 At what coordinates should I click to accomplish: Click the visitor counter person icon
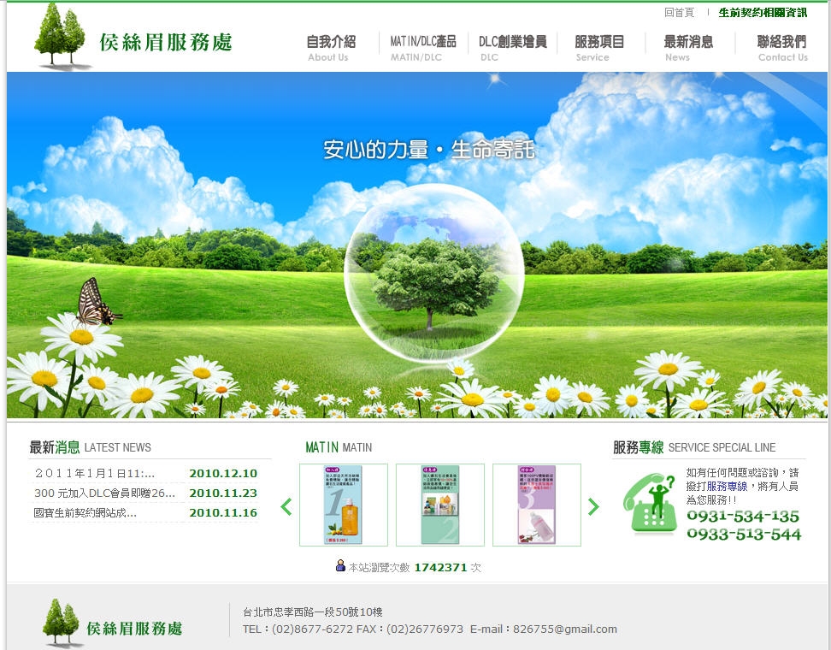tap(340, 566)
